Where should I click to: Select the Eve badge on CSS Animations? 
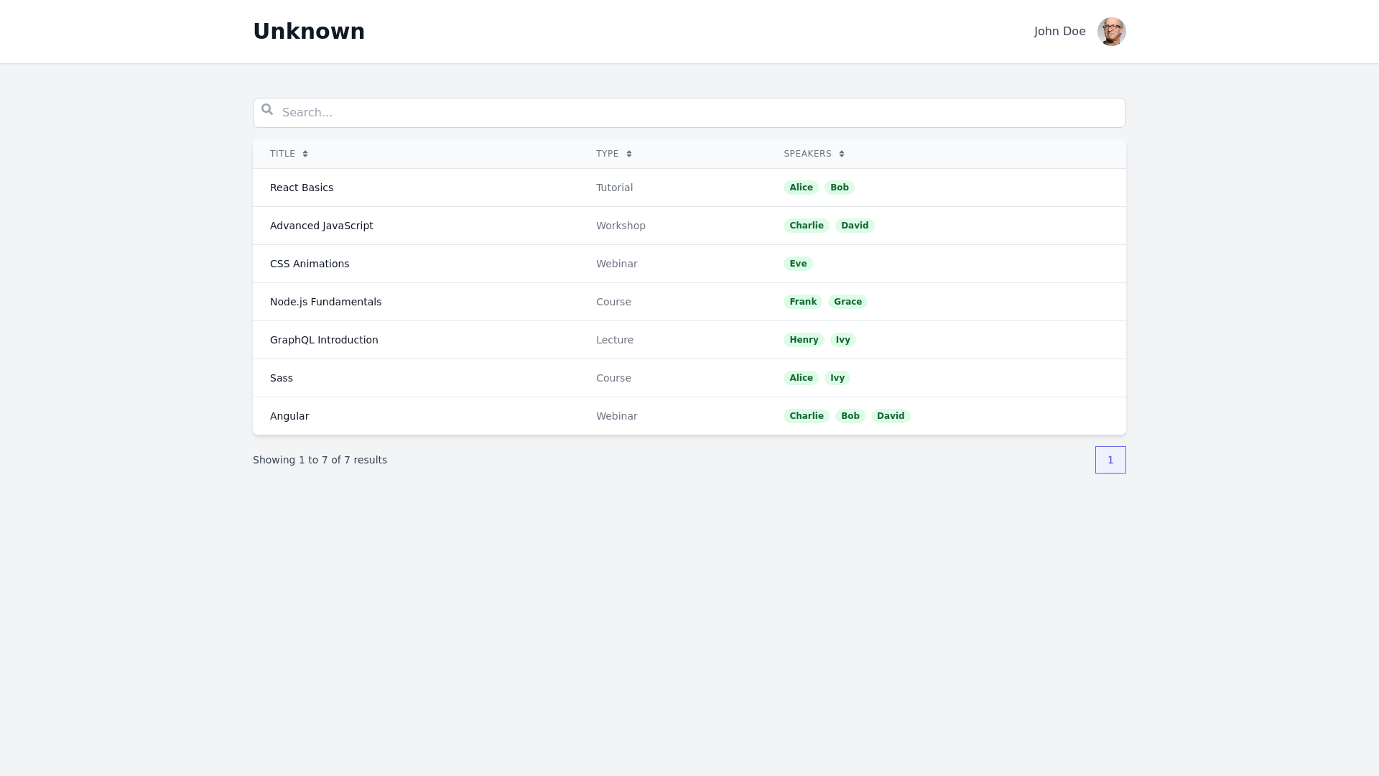click(x=798, y=263)
